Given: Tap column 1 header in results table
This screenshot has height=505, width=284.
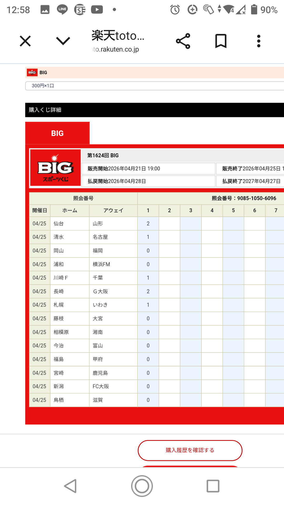Looking at the screenshot, I should point(148,210).
